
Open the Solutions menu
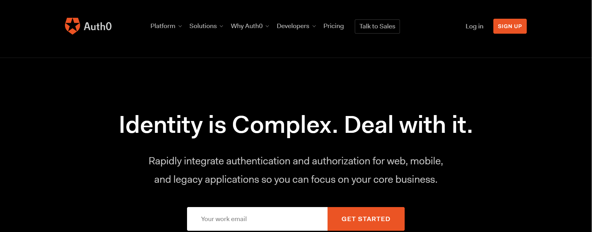coord(203,26)
